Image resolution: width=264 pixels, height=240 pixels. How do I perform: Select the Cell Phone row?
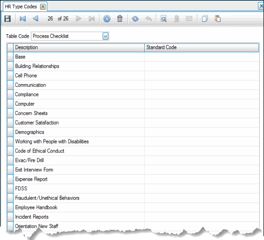(x=133, y=76)
